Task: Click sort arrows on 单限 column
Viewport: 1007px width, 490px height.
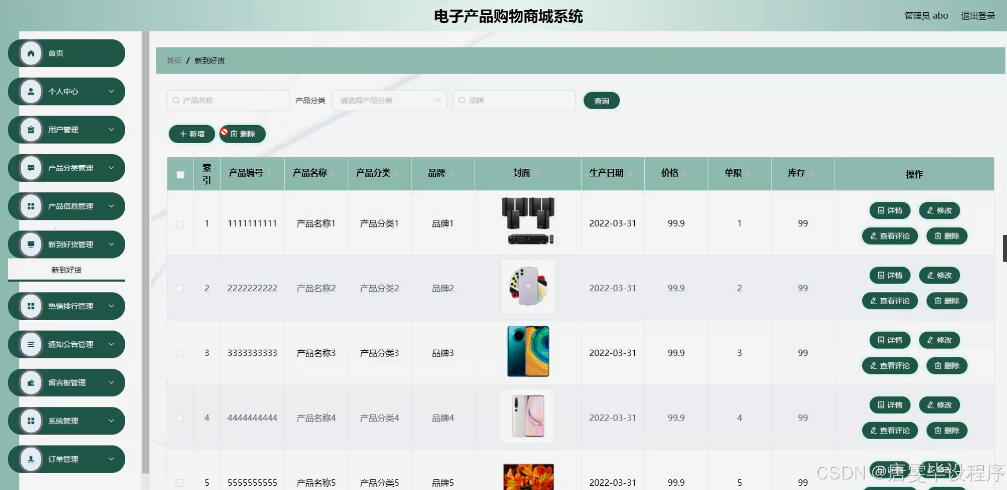Action: 748,173
